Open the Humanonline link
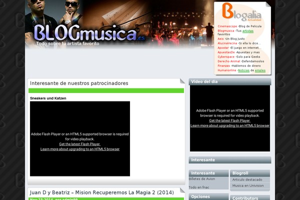Screen dimensions: 300x200 (226, 70)
